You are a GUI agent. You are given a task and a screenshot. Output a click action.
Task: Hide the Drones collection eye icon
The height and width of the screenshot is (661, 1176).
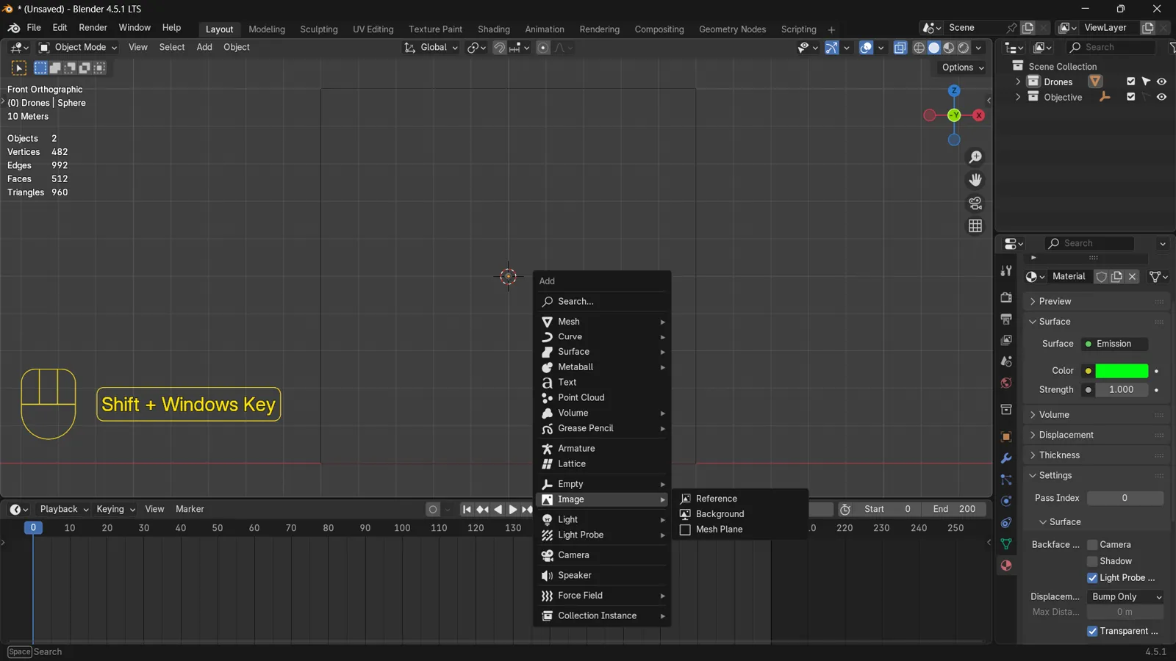1161,82
